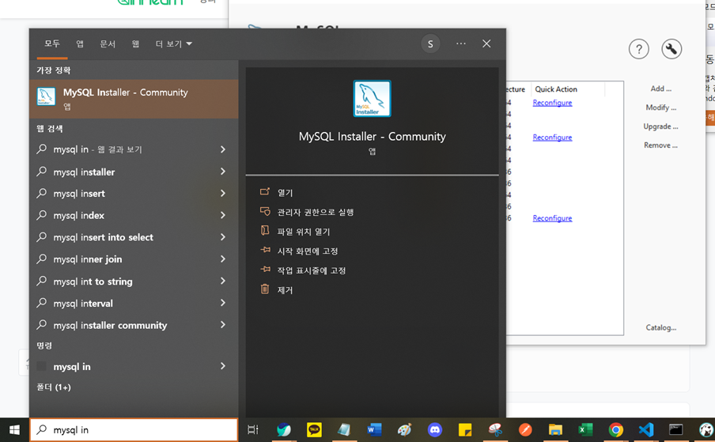This screenshot has width=715, height=442.
Task: Choose 시작 화면에 고정
Action: 308,251
